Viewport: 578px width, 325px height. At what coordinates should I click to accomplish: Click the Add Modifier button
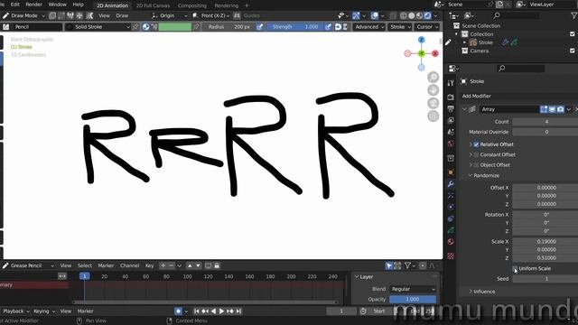[477, 97]
